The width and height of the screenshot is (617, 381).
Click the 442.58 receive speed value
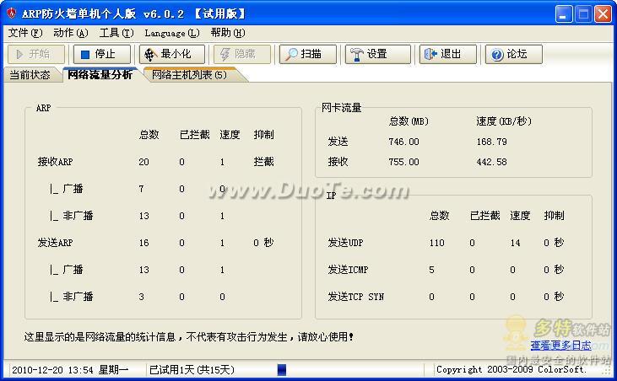tap(492, 162)
